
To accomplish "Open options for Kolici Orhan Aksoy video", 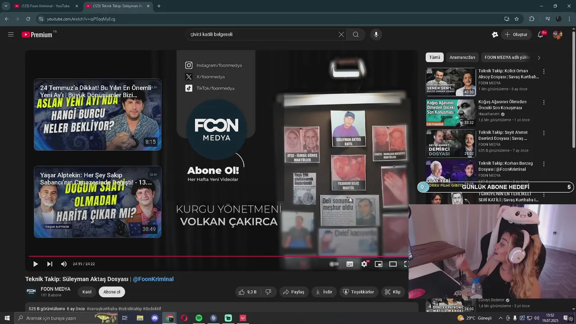I will [x=544, y=72].
